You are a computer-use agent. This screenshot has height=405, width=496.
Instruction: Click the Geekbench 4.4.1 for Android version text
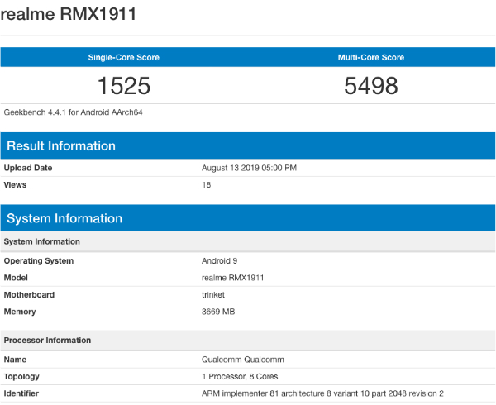[73, 112]
